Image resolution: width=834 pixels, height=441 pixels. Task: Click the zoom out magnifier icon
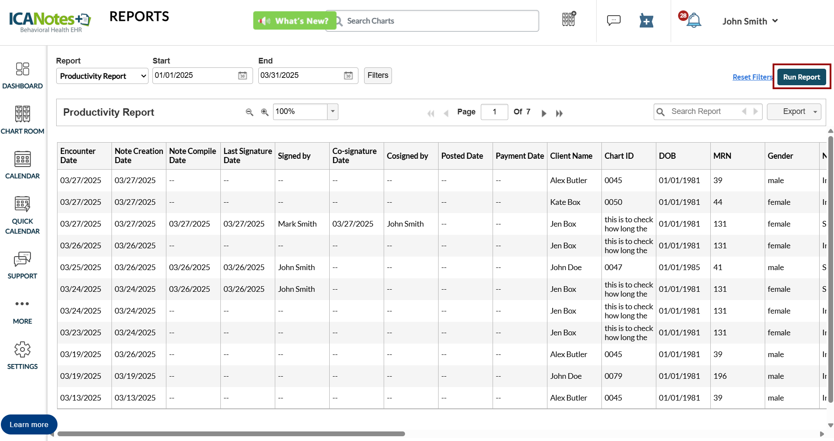[250, 112]
